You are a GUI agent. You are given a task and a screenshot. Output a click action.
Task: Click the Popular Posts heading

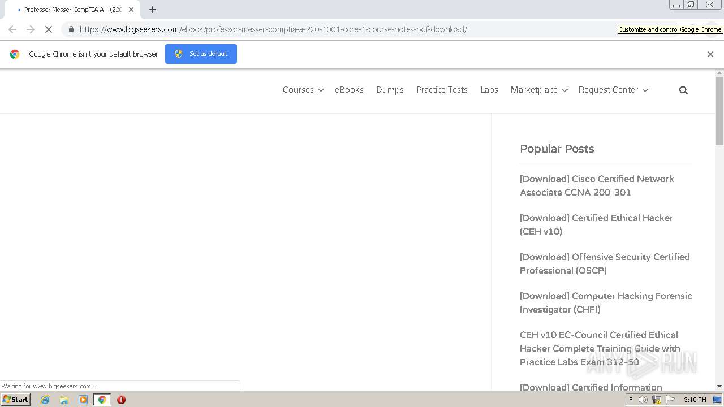(x=557, y=149)
